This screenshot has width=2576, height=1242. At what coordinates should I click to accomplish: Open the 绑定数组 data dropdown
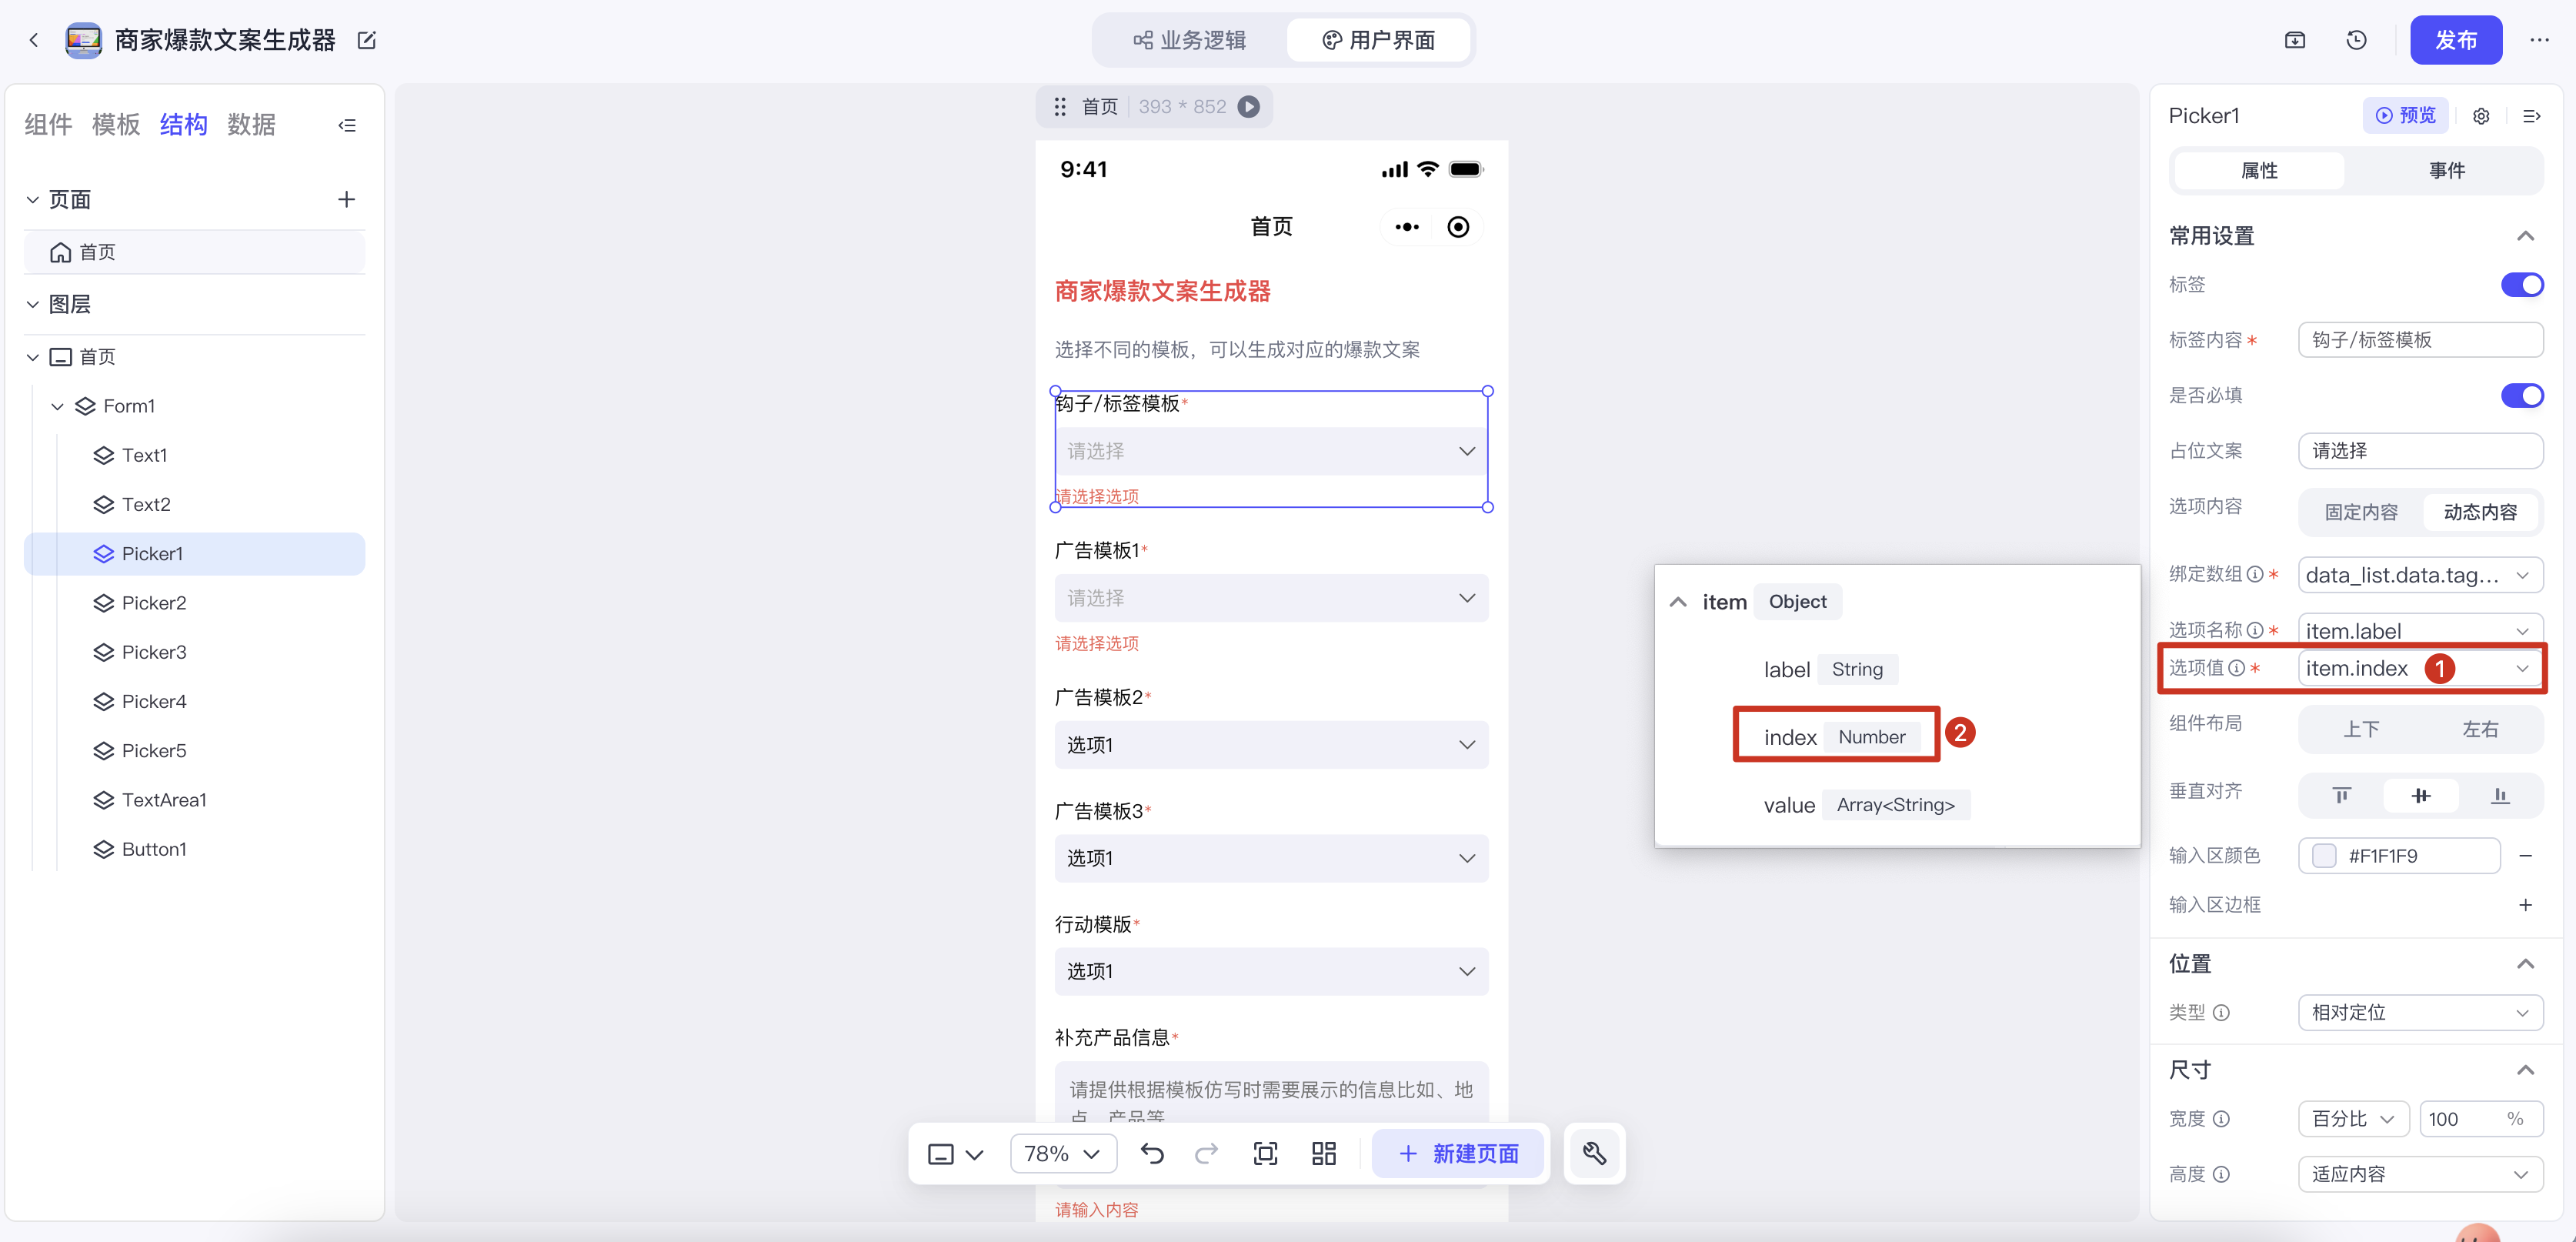[2419, 575]
